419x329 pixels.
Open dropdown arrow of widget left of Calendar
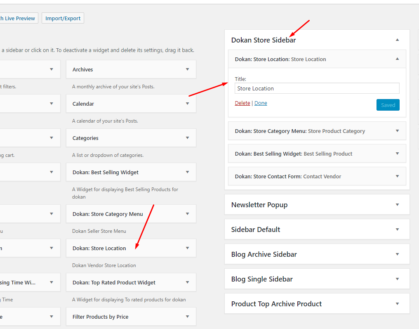pyautogui.click(x=52, y=104)
